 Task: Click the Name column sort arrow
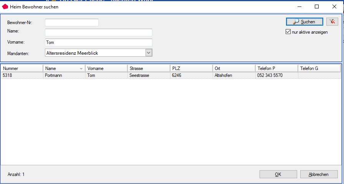[x=81, y=68]
